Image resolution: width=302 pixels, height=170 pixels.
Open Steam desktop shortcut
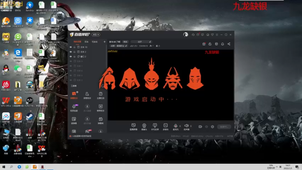pos(30,117)
